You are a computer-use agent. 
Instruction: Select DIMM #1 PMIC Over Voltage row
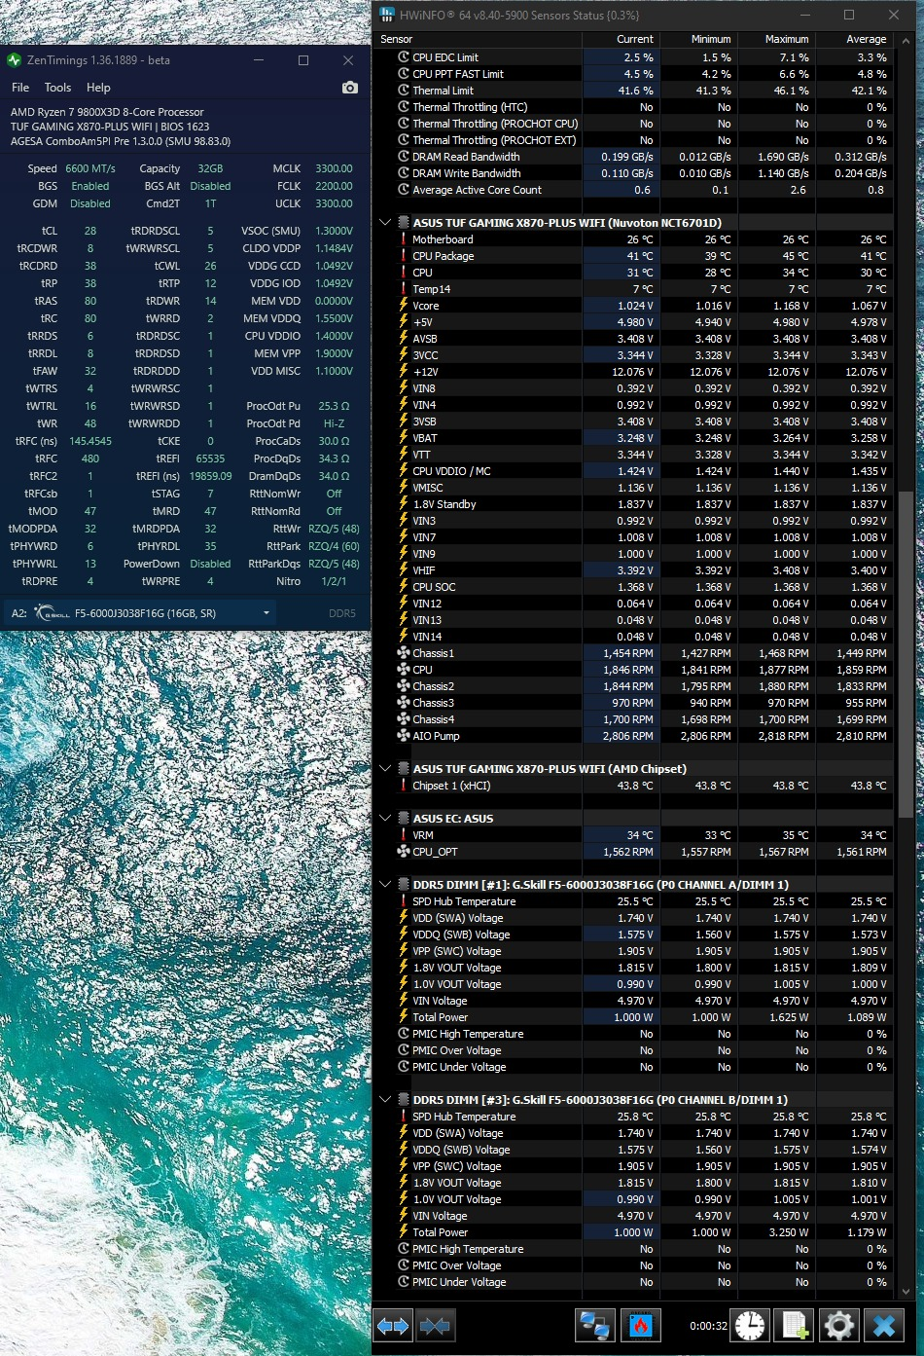(633, 1050)
